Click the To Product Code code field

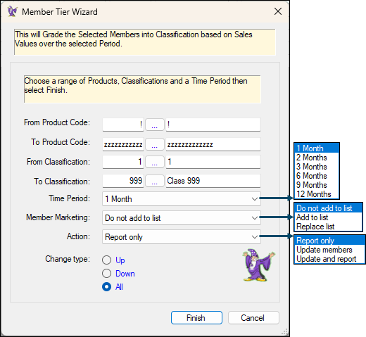pyautogui.click(x=123, y=144)
